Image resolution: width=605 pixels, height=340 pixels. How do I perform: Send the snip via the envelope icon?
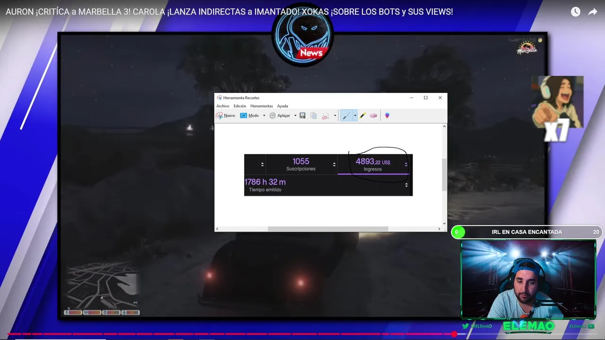pos(326,116)
